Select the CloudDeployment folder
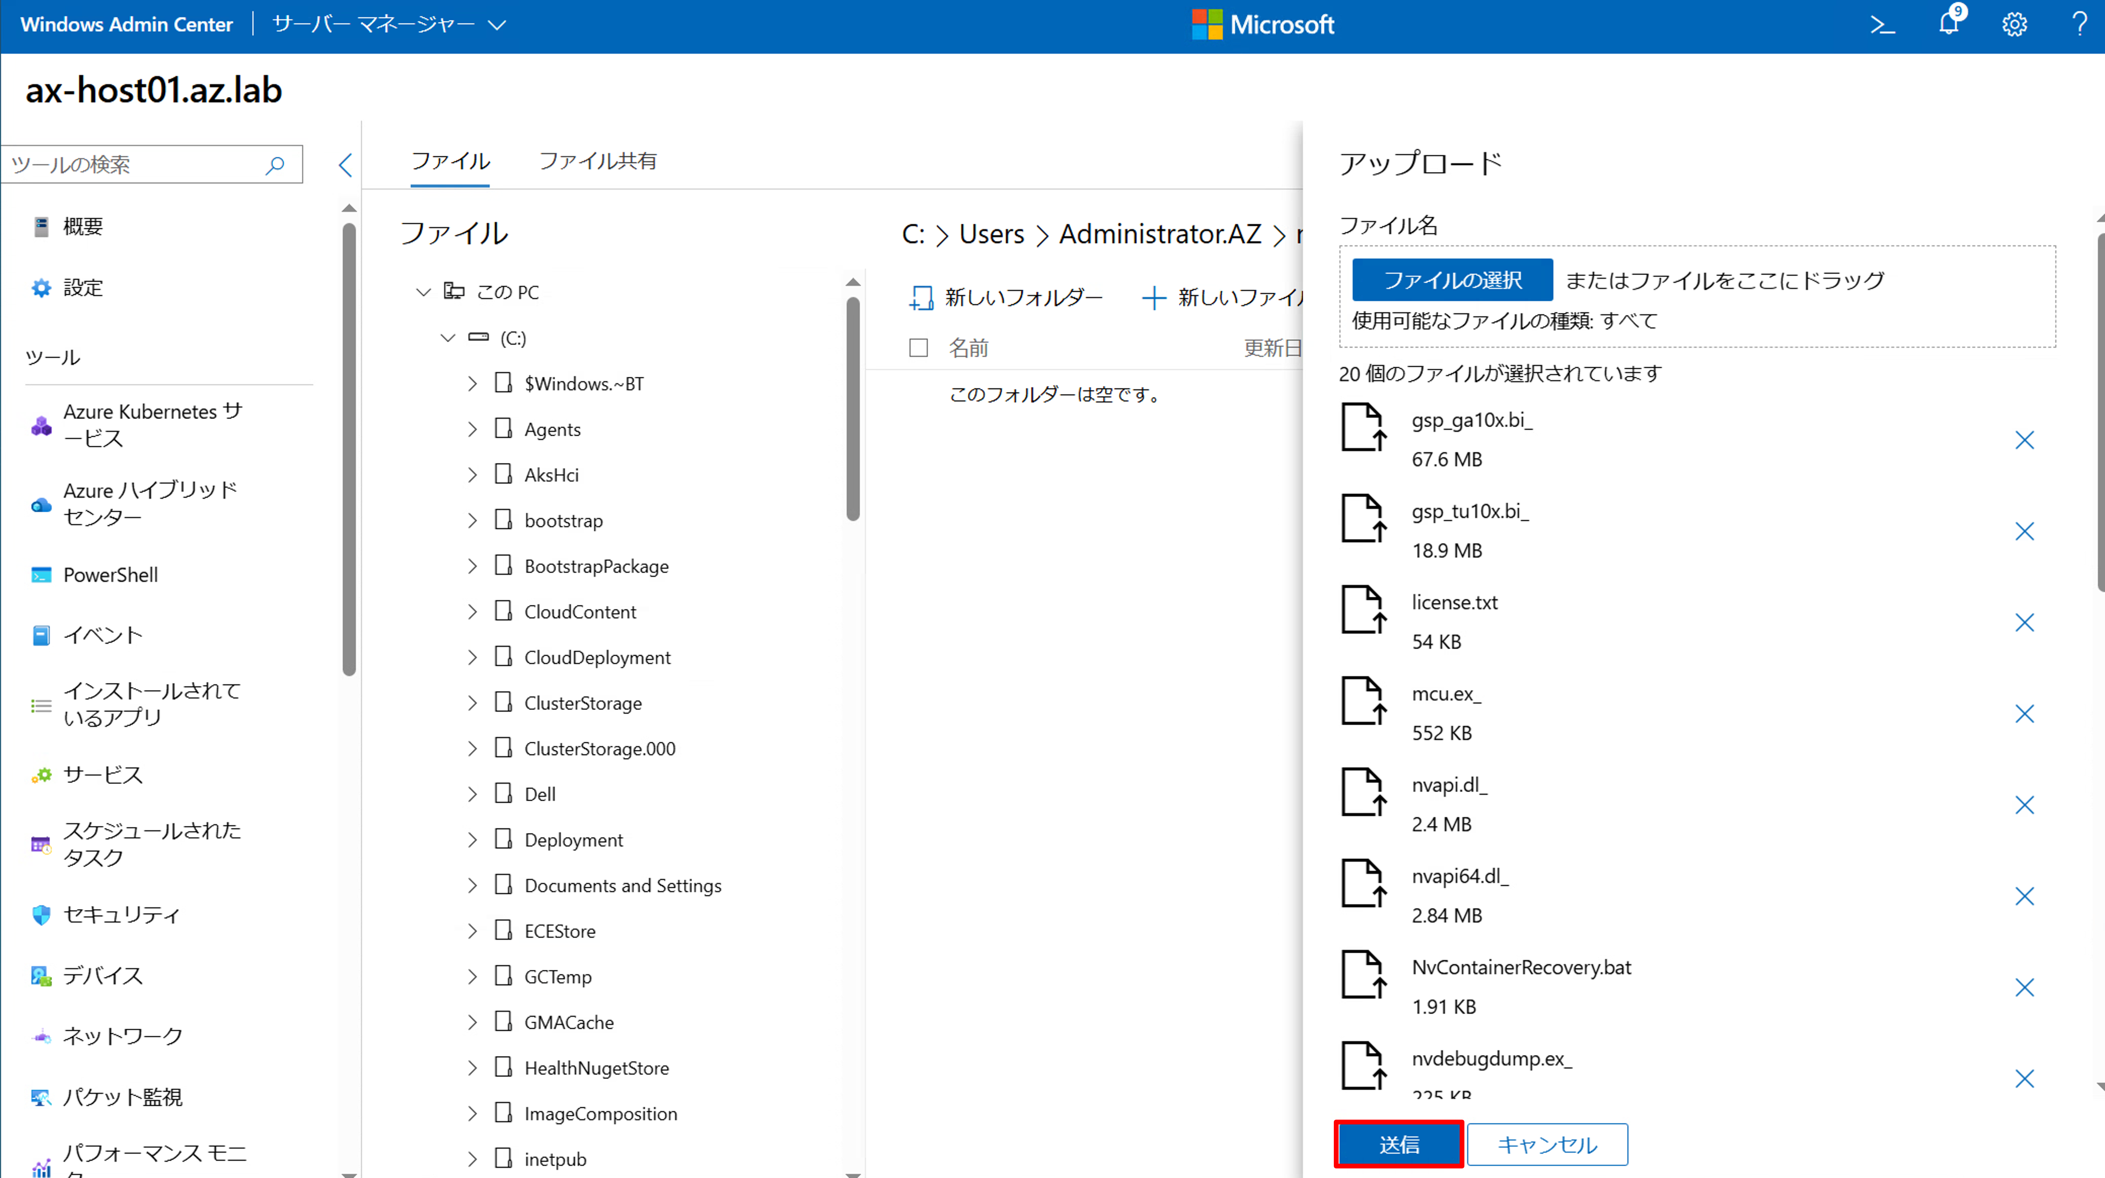 [598, 658]
